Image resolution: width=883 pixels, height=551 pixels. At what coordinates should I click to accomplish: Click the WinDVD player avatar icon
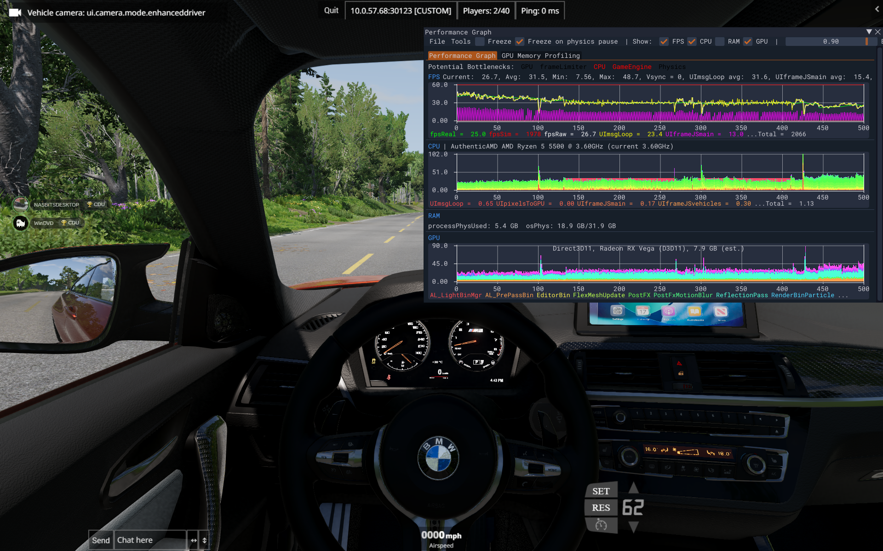click(21, 223)
